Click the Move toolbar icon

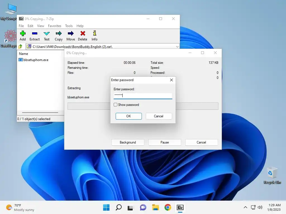tap(71, 36)
